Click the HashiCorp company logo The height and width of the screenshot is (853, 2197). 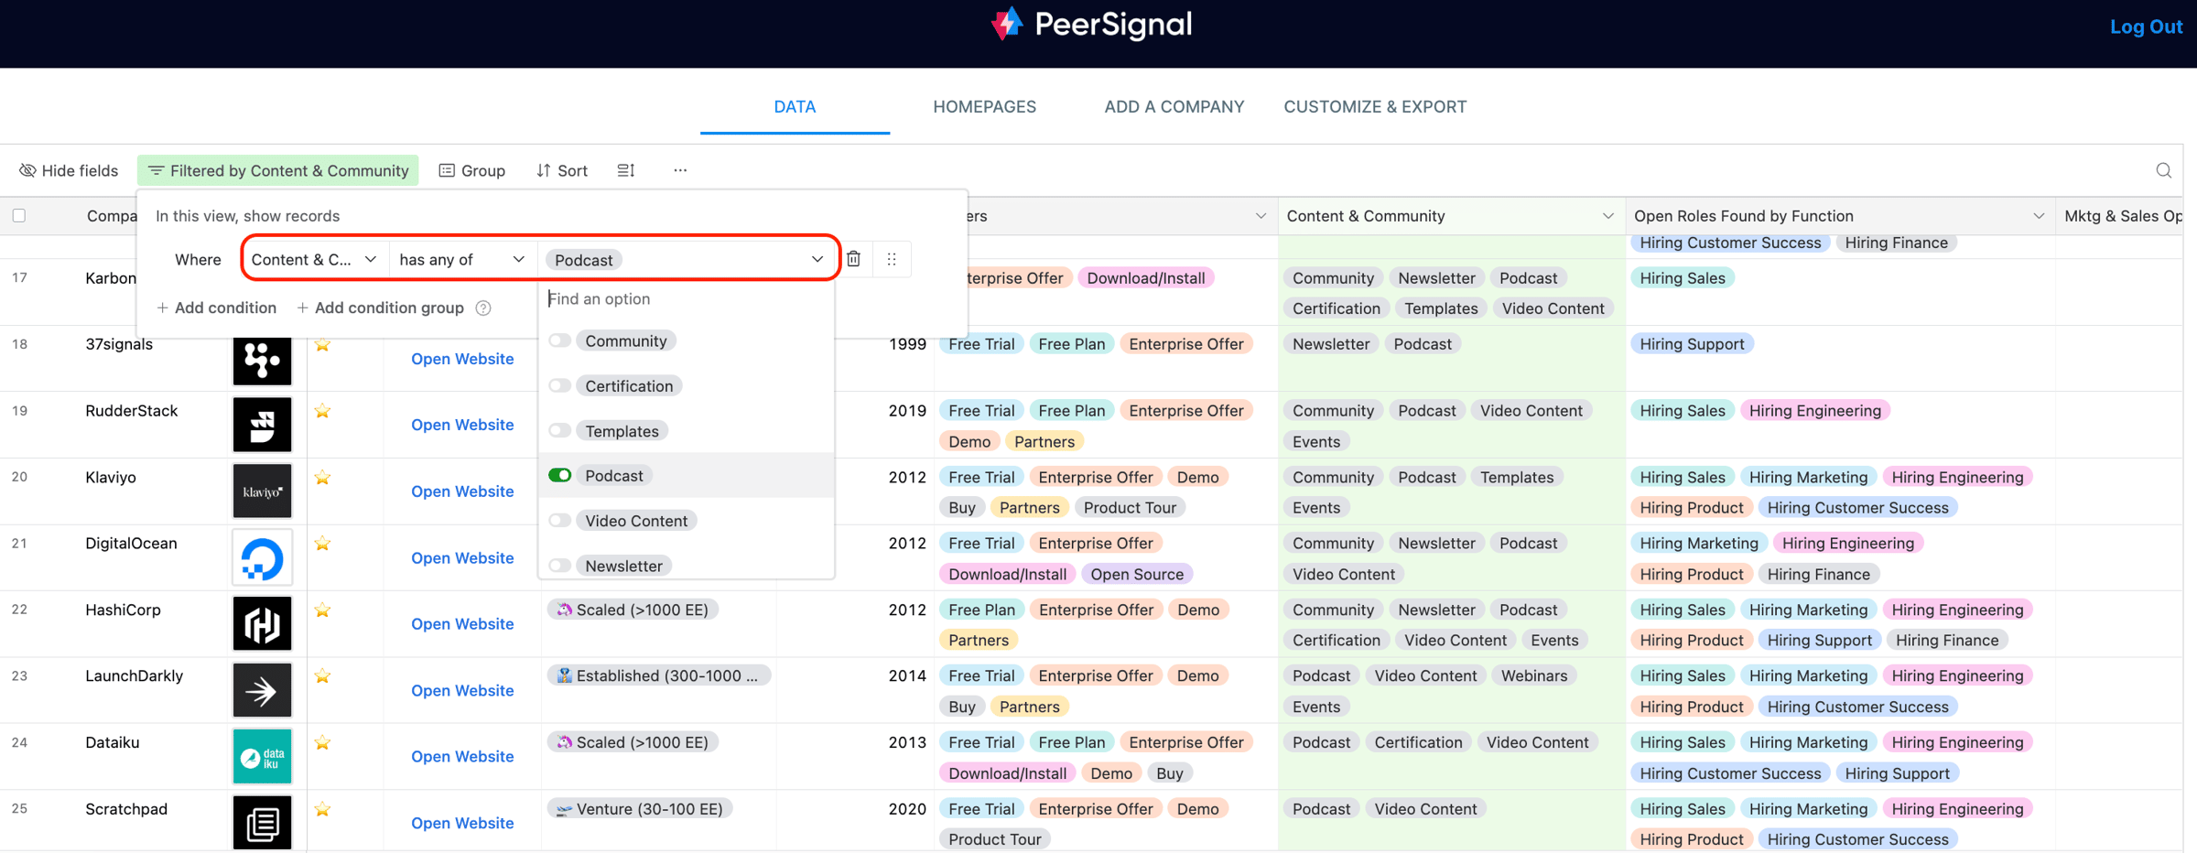pyautogui.click(x=262, y=624)
